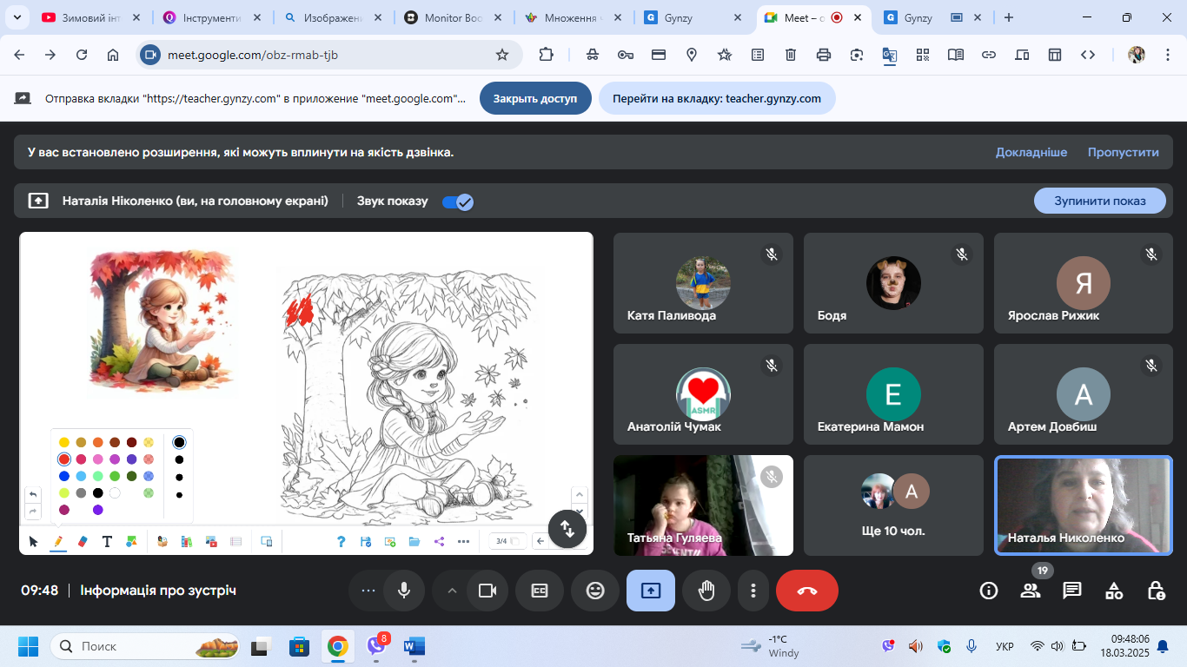Open Chrome extensions puzzle icon
1187x667 pixels.
coord(546,55)
